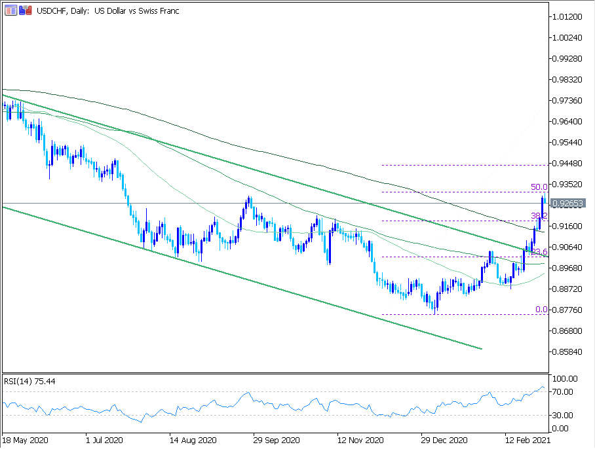Click the 12 Feb 2021 date label
595x449 pixels.
point(528,440)
